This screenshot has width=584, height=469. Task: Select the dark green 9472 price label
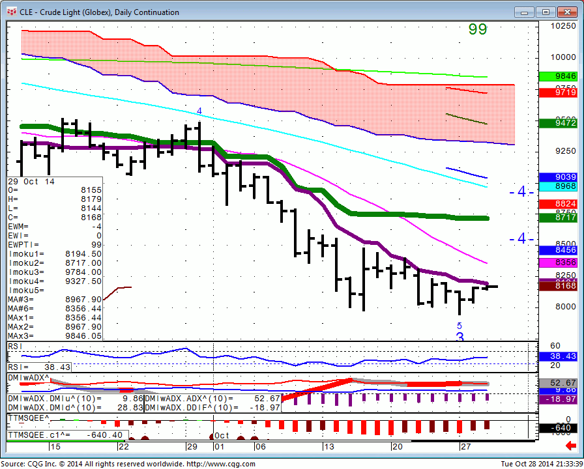click(x=558, y=123)
